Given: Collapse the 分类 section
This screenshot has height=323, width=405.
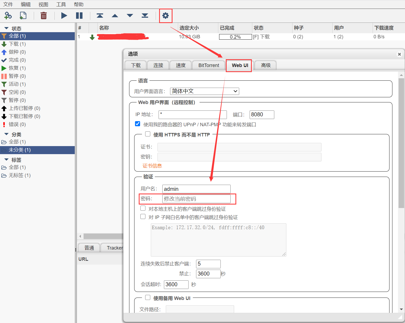Looking at the screenshot, I should tap(6, 134).
